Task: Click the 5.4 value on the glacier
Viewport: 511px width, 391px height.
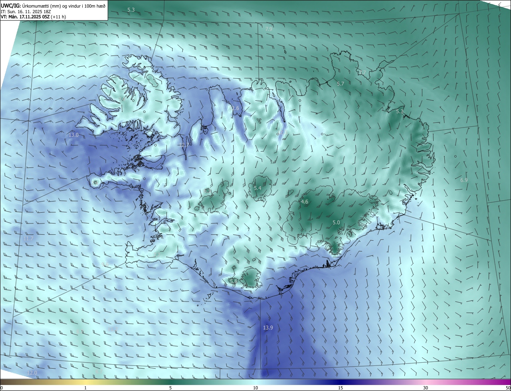Action: 257,188
